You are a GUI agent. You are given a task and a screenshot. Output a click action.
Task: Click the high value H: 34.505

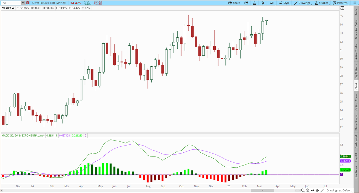[49, 8]
